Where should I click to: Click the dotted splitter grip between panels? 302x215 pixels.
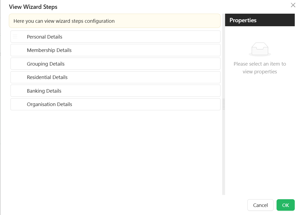point(223,104)
